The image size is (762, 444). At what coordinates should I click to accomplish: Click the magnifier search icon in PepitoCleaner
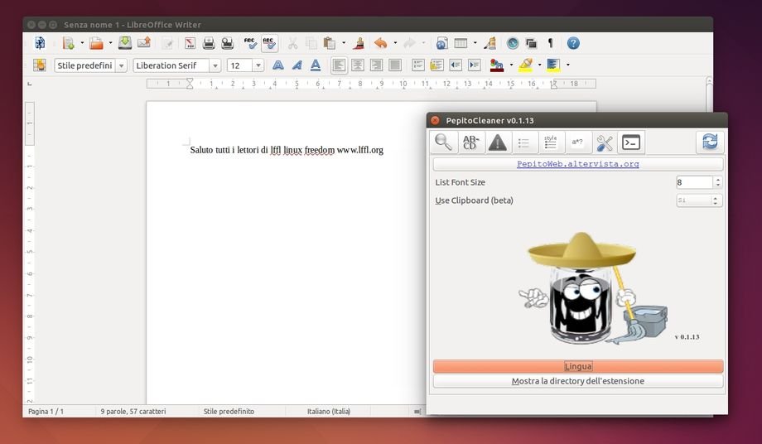click(x=444, y=142)
